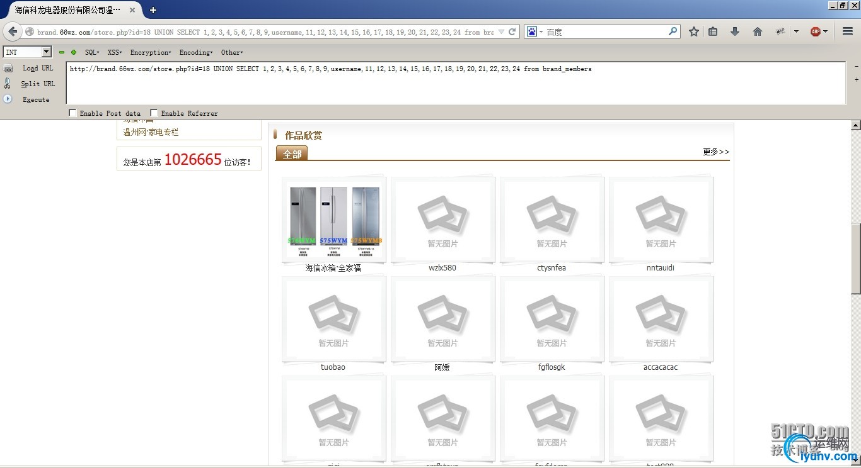This screenshot has height=468, width=861.
Task: Click the Baidu paw search engine icon
Action: [x=532, y=32]
